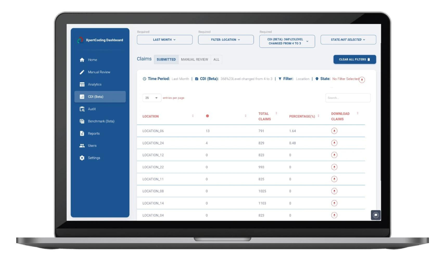Click the LOCATION_24 cell
Image resolution: width=445 pixels, height=266 pixels.
[153, 143]
